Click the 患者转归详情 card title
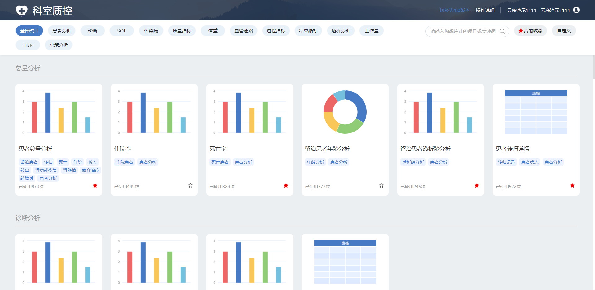 [513, 149]
